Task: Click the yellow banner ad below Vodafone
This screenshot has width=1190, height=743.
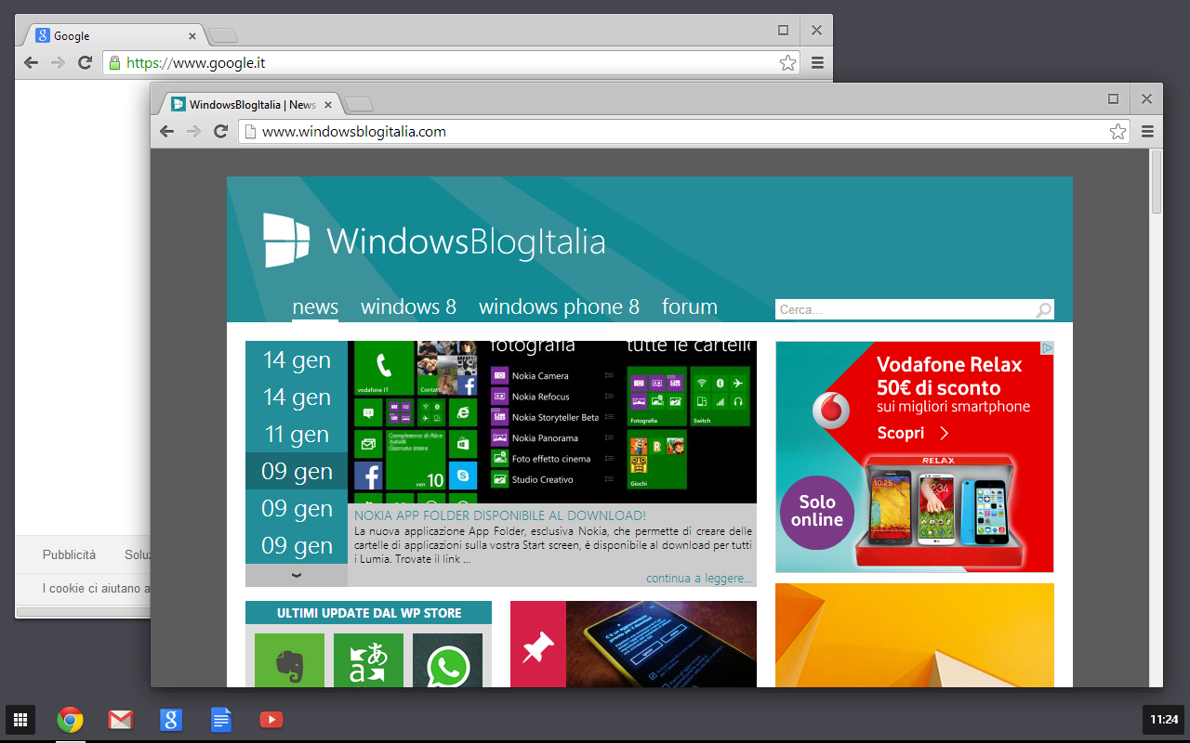Action: 915,635
